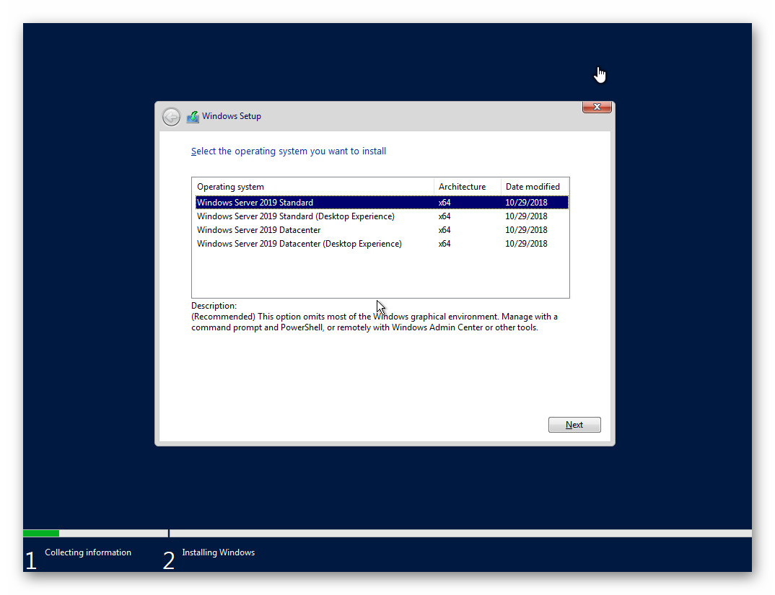Click the x64 architecture value of Standard
The height and width of the screenshot is (595, 775).
(x=444, y=202)
